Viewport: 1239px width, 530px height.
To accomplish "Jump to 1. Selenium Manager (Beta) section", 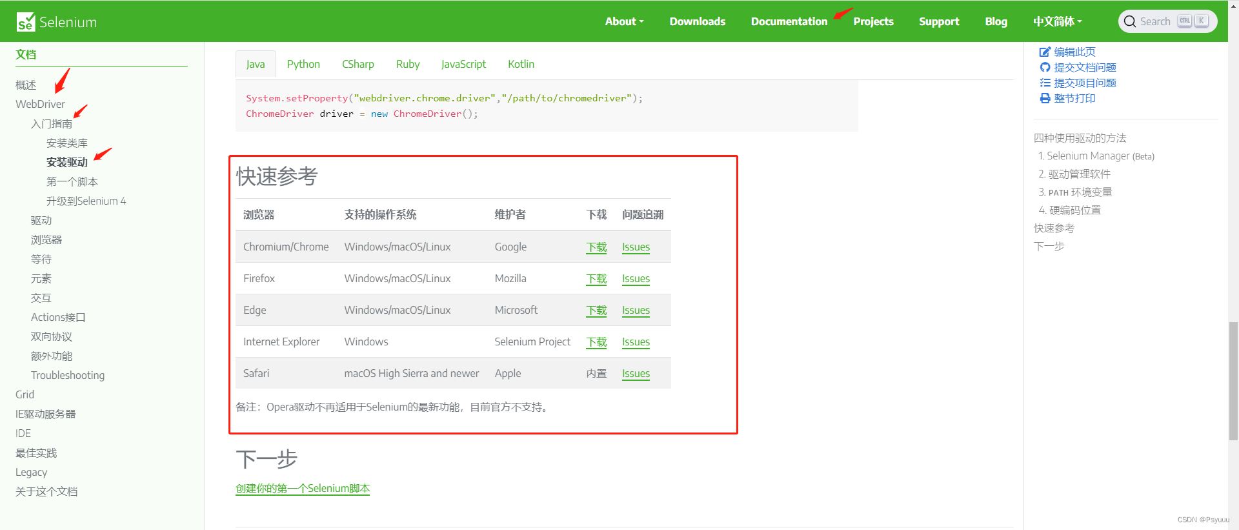I will point(1096,156).
